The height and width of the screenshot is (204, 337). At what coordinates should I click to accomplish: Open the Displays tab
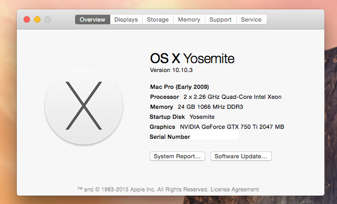click(126, 19)
